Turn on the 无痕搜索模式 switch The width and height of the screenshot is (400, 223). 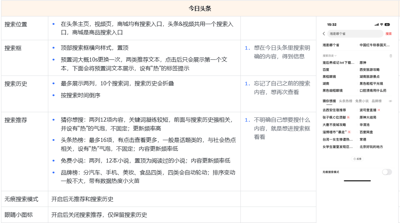[x=387, y=172]
